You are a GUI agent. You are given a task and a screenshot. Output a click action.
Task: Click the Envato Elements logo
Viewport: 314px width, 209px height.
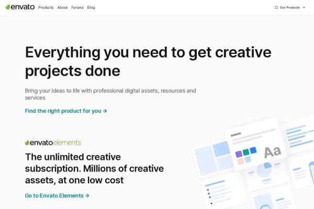[53, 143]
